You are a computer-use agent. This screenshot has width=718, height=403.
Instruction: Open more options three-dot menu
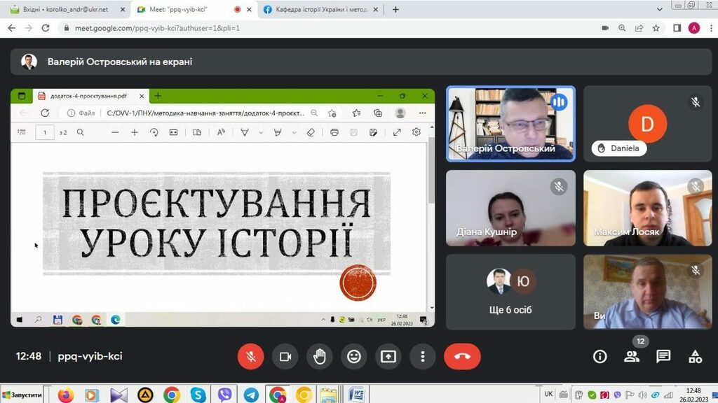pyautogui.click(x=422, y=357)
